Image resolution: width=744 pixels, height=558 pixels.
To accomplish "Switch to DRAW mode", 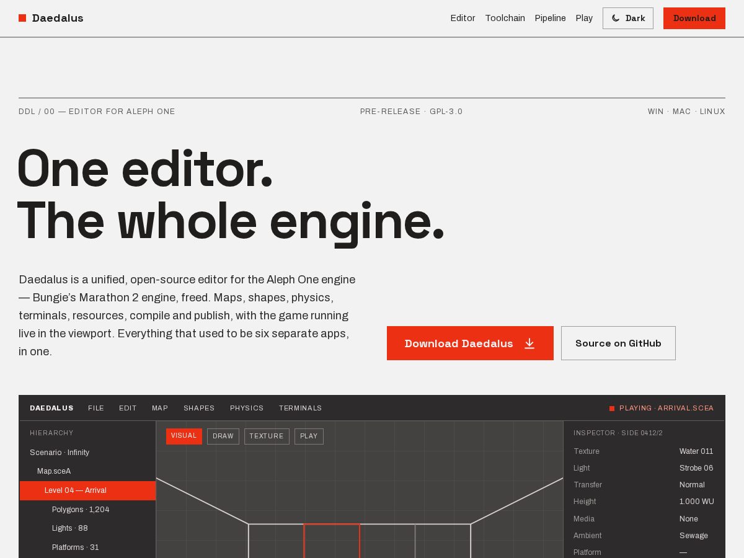I will (223, 436).
